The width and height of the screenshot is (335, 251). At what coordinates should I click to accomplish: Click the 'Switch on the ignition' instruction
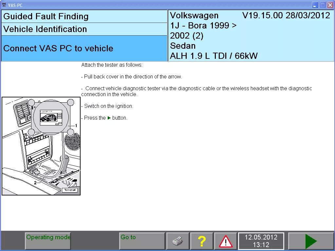(x=107, y=106)
